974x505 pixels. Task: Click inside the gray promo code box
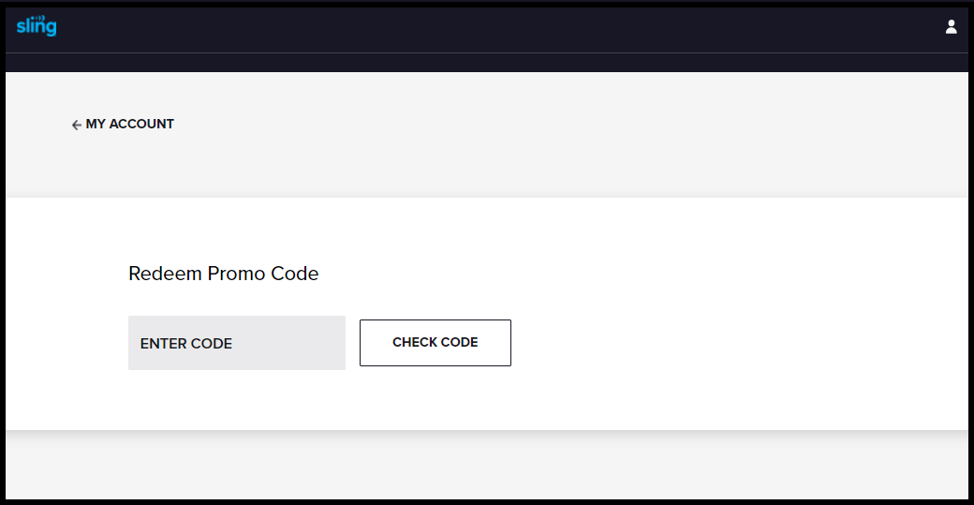click(237, 343)
